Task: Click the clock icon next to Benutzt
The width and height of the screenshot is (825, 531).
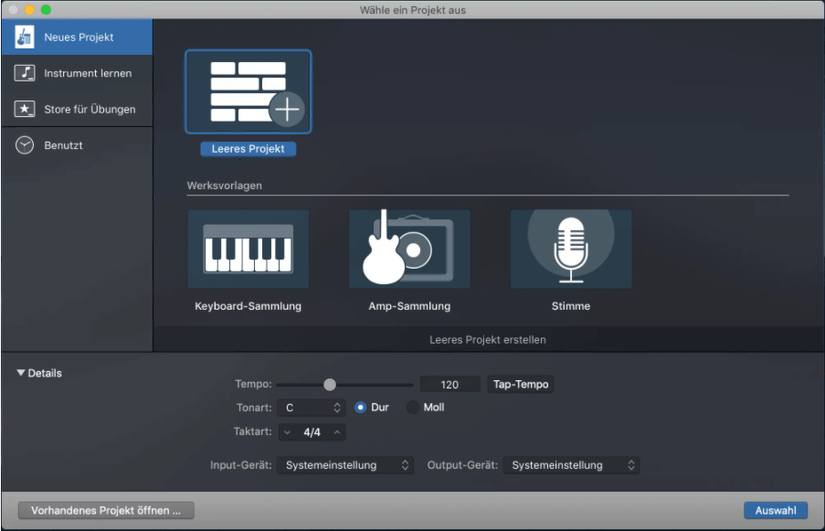Action: pyautogui.click(x=25, y=144)
